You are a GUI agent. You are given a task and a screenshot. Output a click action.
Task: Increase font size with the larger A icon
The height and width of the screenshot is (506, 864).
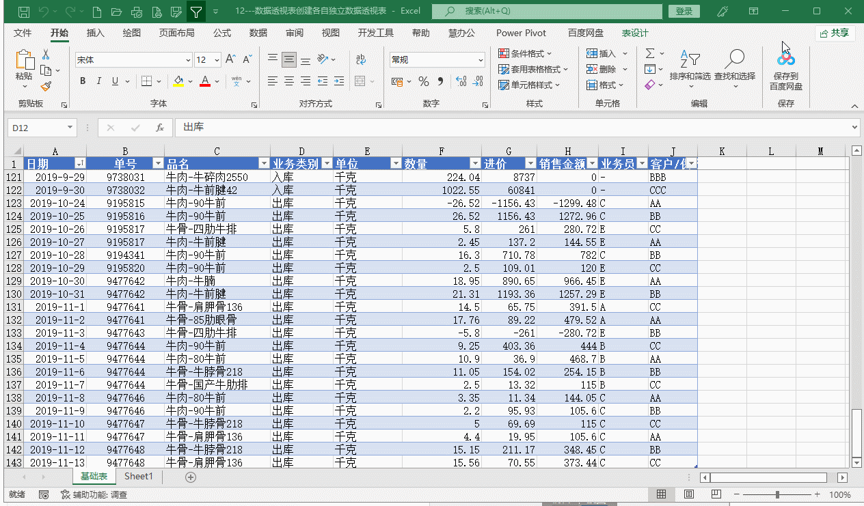(x=230, y=59)
